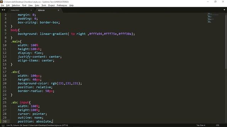Click the color value '#fffa94'
227x127 pixels.
96,34
